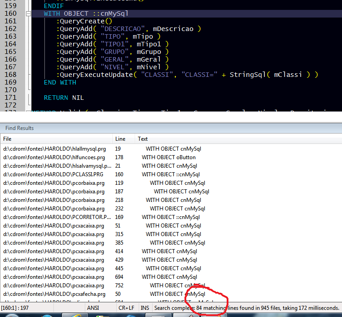Open the pcxafecha.prg line 50 result
The image size is (342, 317).
tap(54, 294)
